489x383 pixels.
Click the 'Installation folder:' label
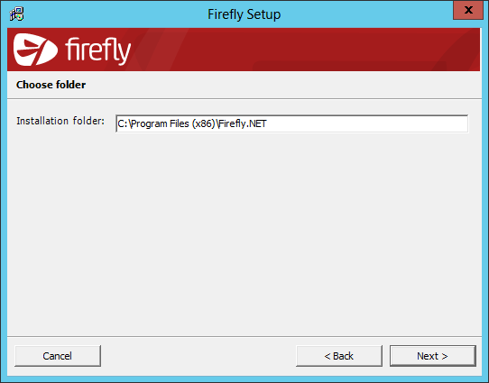pyautogui.click(x=60, y=121)
